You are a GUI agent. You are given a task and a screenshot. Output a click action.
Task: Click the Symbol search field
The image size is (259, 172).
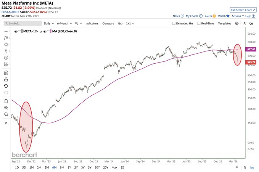tap(22, 23)
